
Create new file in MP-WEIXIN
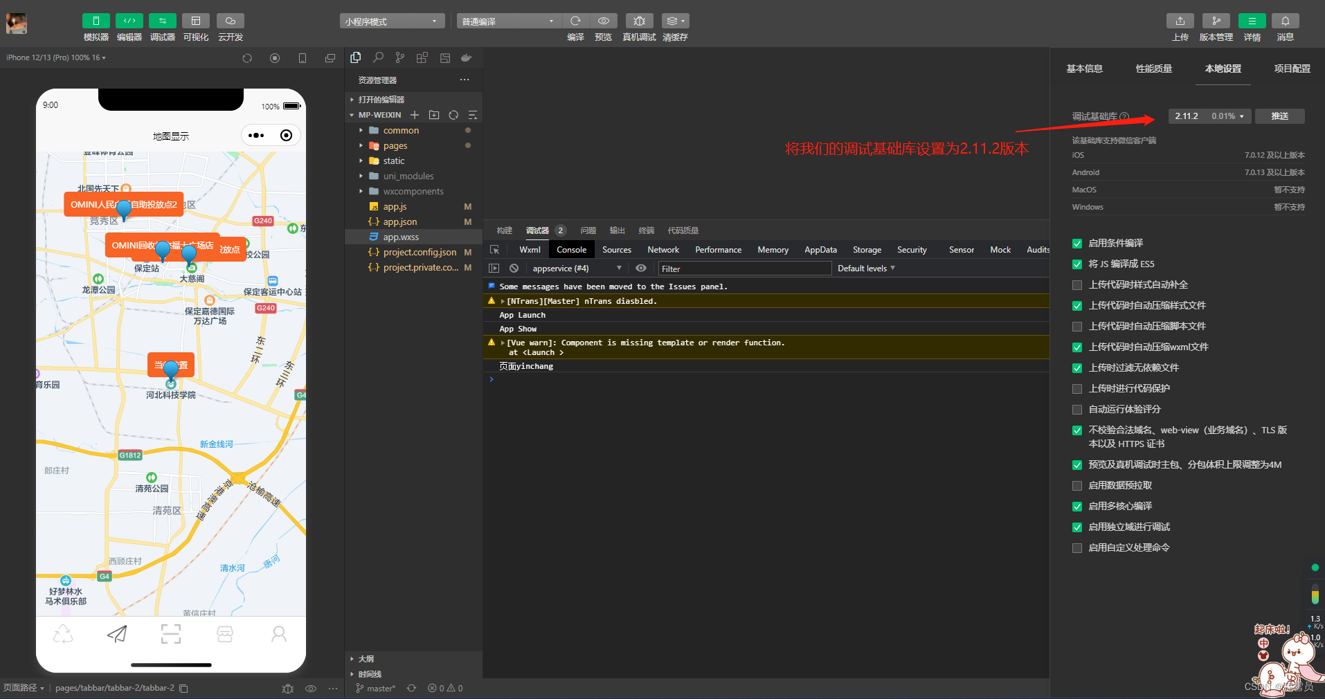(x=415, y=115)
